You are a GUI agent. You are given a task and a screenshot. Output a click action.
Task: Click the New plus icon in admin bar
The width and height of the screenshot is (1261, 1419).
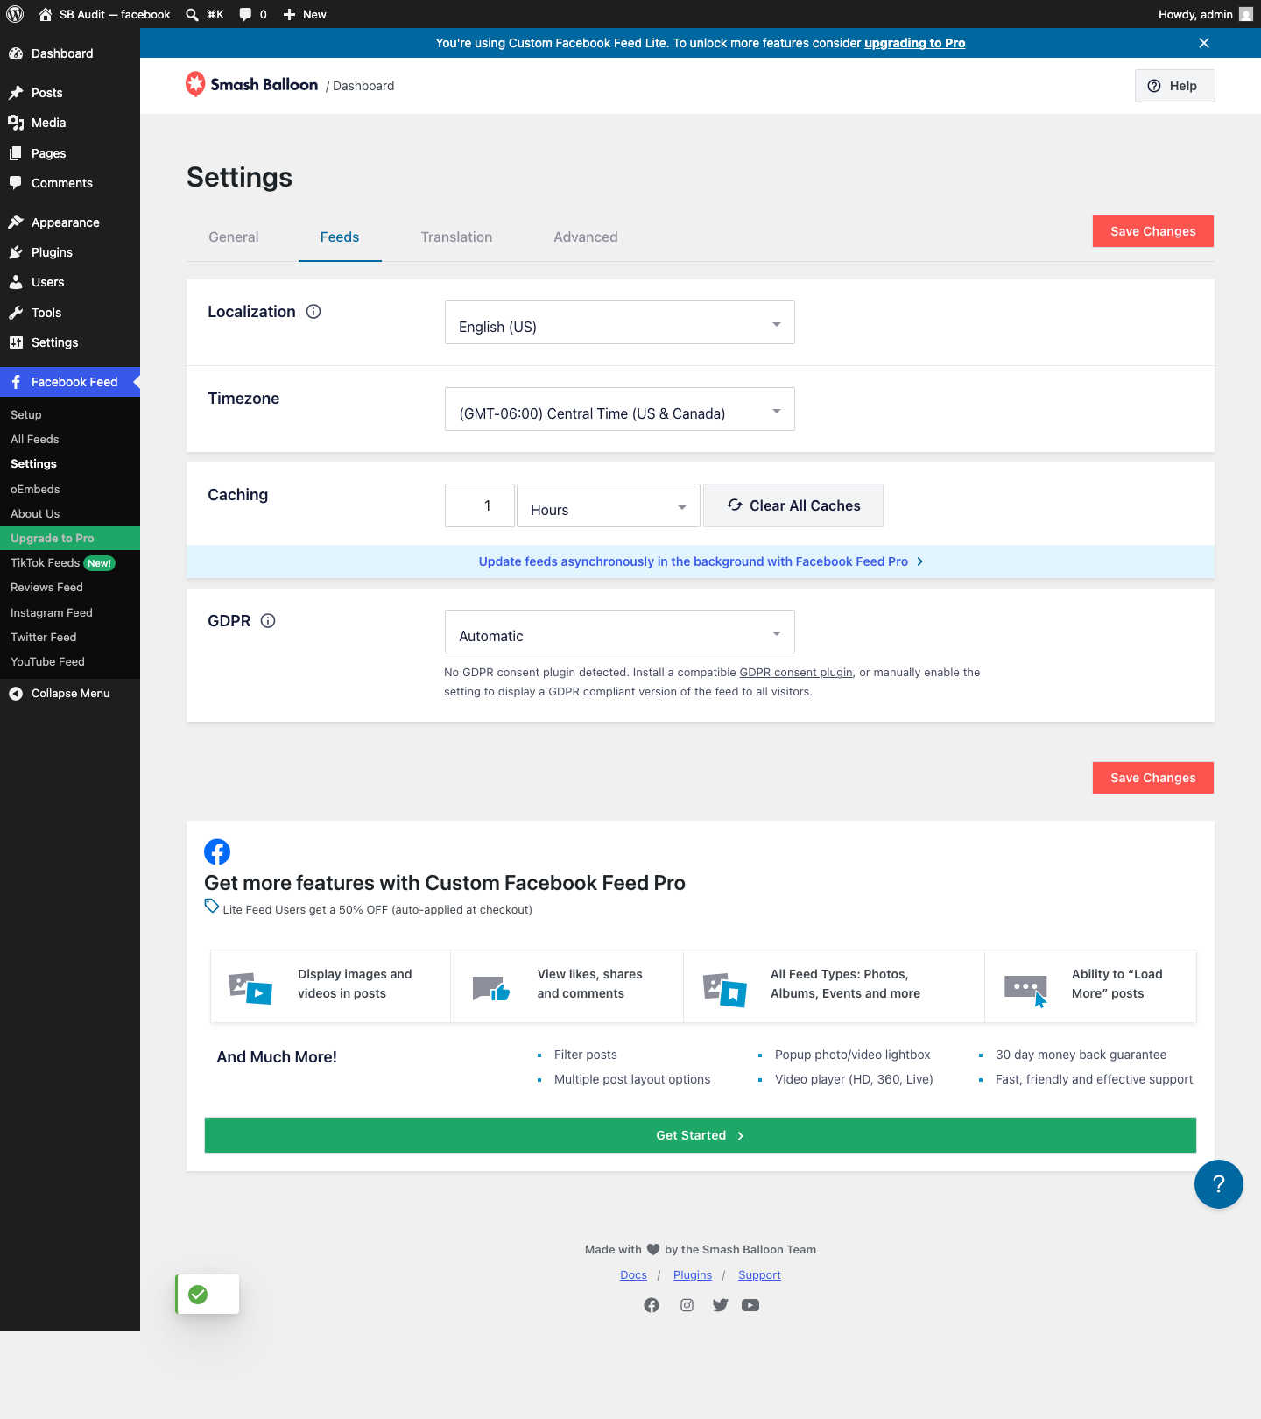point(289,14)
